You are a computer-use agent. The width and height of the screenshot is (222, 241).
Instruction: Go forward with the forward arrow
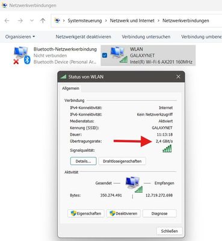[20, 20]
